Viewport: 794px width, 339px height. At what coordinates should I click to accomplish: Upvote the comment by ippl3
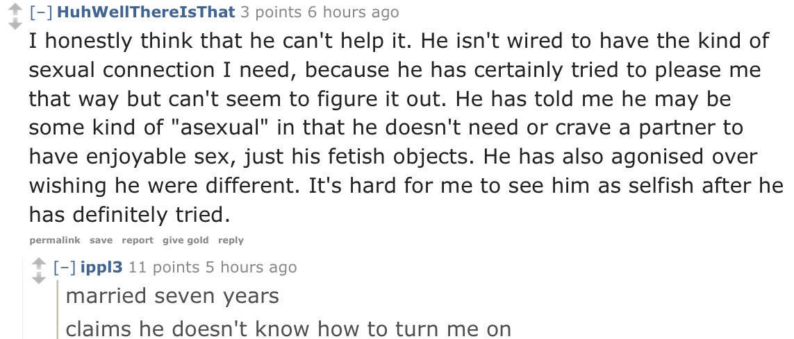[39, 264]
